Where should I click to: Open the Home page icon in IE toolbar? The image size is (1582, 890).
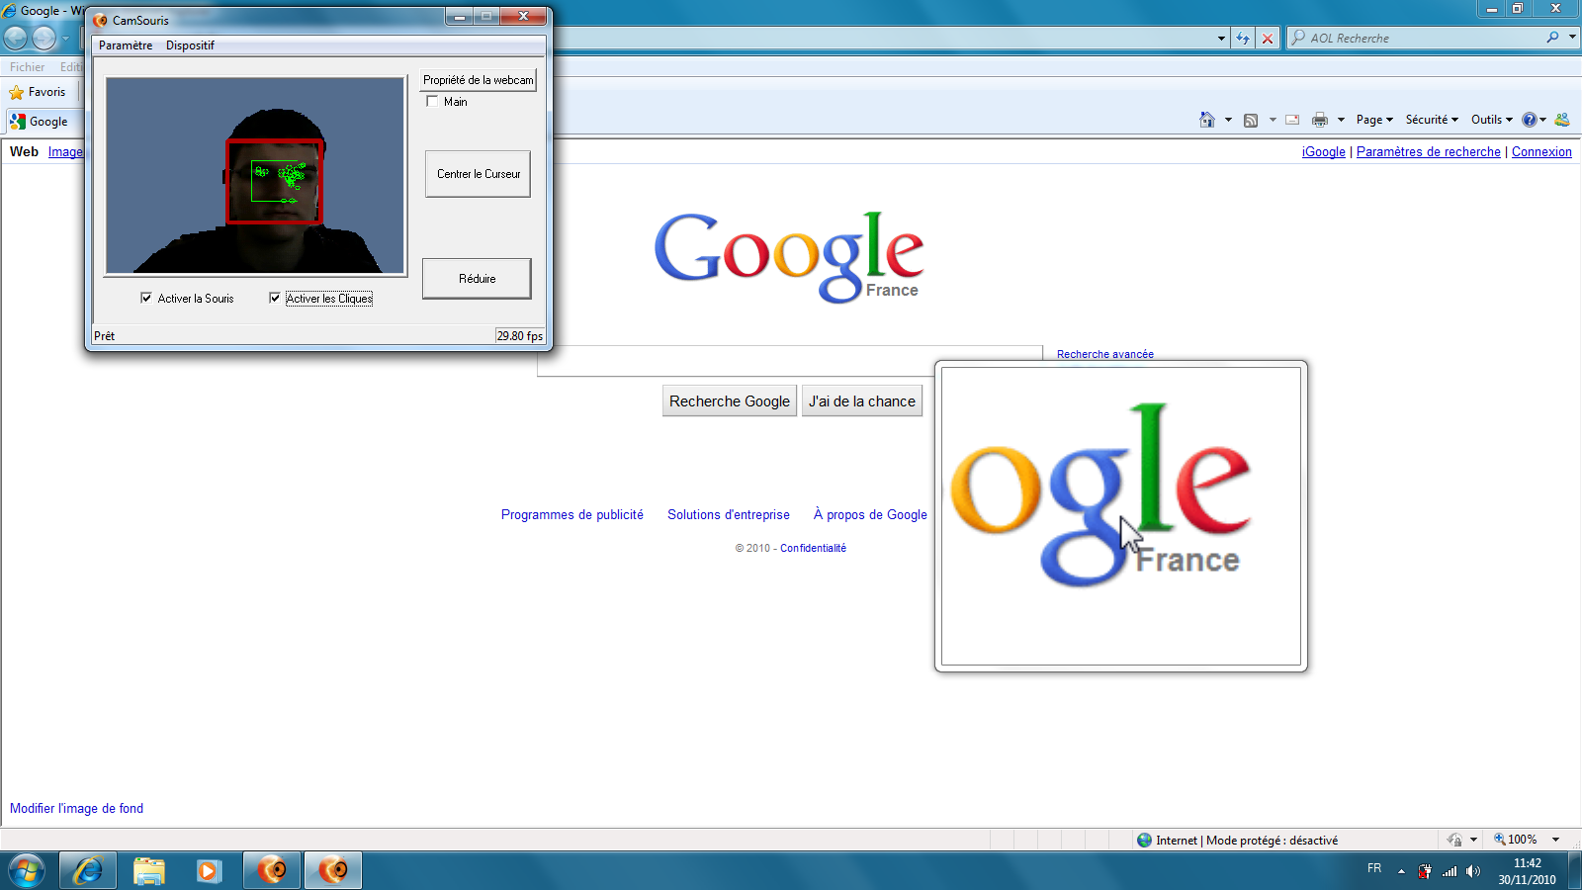[x=1206, y=120]
